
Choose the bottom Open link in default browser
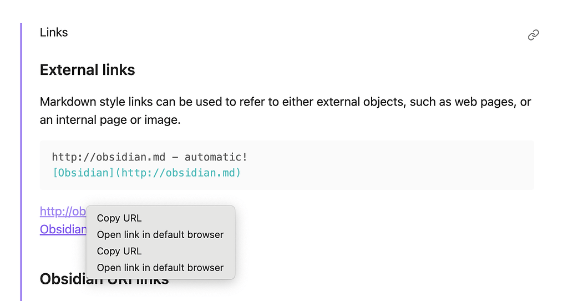tap(160, 268)
